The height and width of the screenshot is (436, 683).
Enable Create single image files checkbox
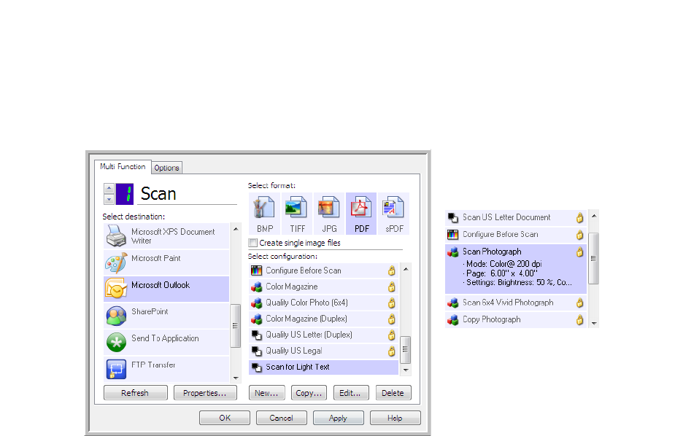tap(252, 243)
